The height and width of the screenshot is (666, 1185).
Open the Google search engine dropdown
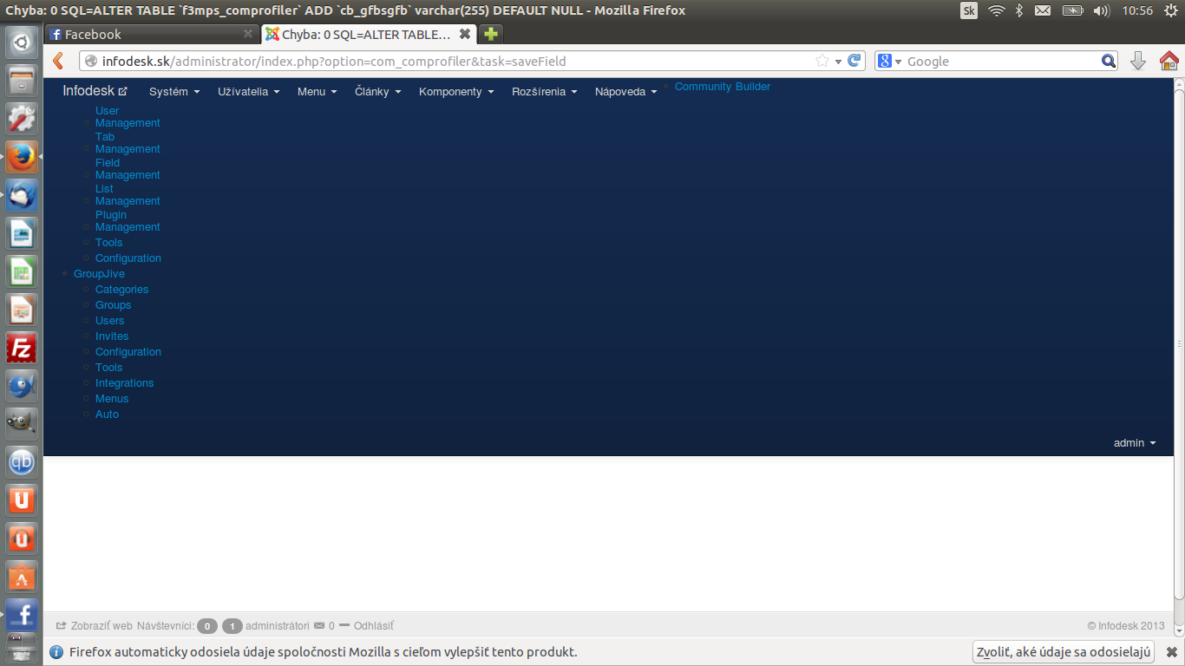pos(890,61)
